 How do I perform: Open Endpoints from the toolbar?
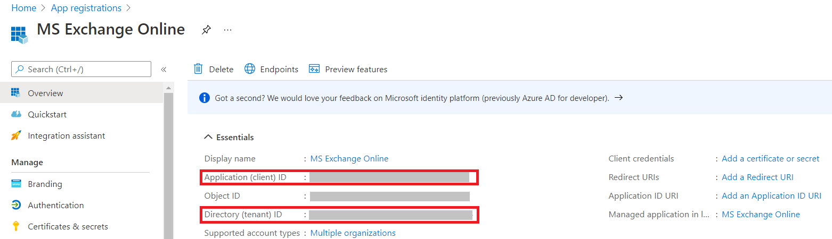(271, 69)
